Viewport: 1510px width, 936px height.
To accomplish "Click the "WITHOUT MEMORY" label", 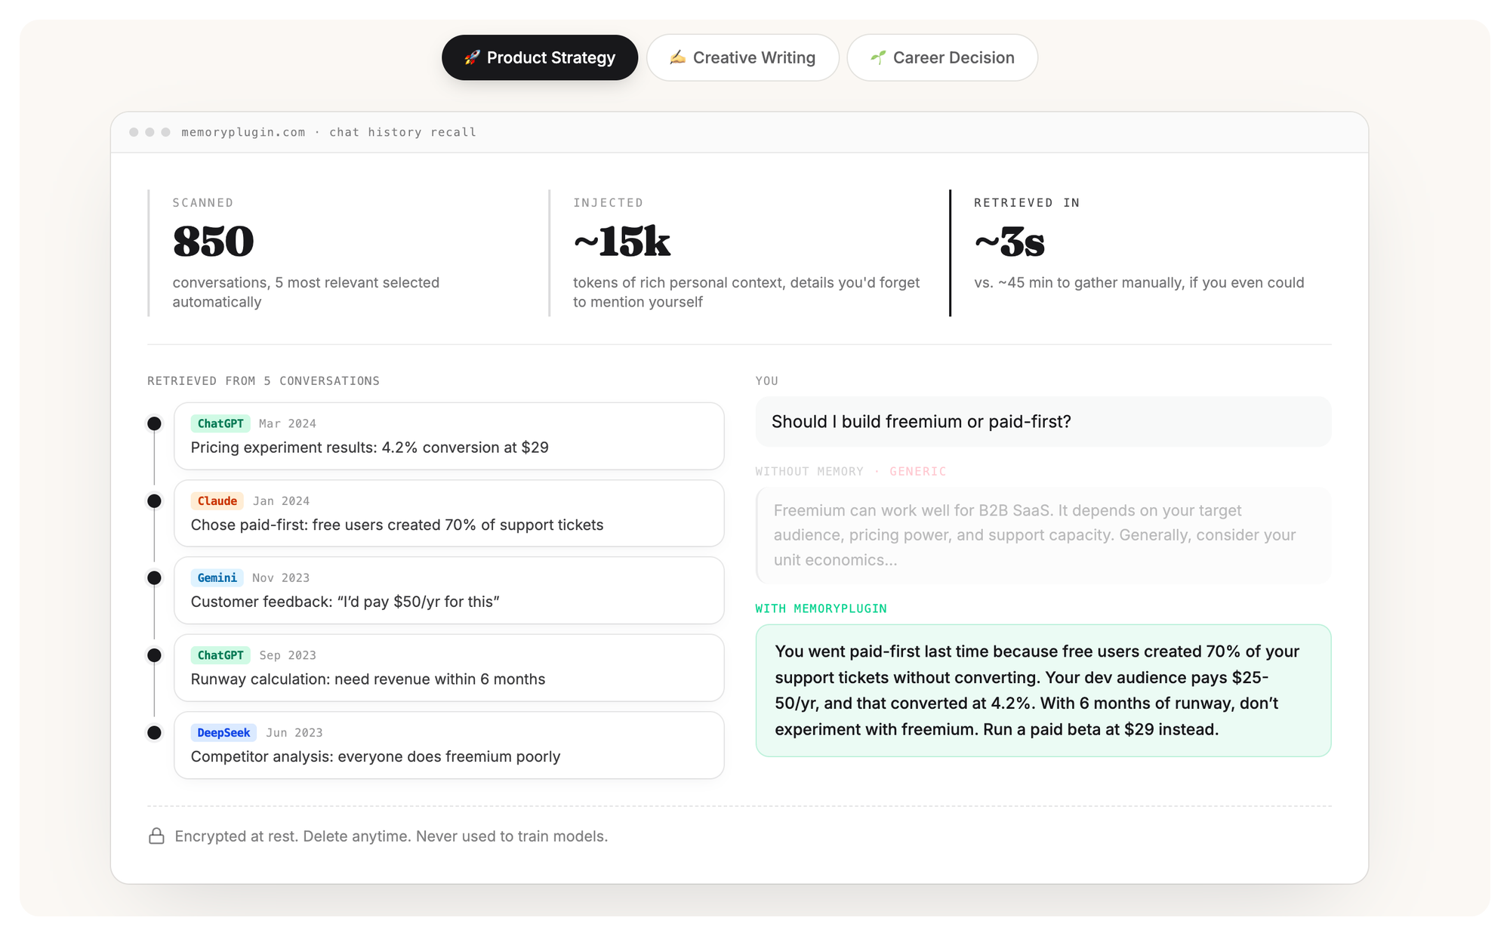I will pos(809,471).
